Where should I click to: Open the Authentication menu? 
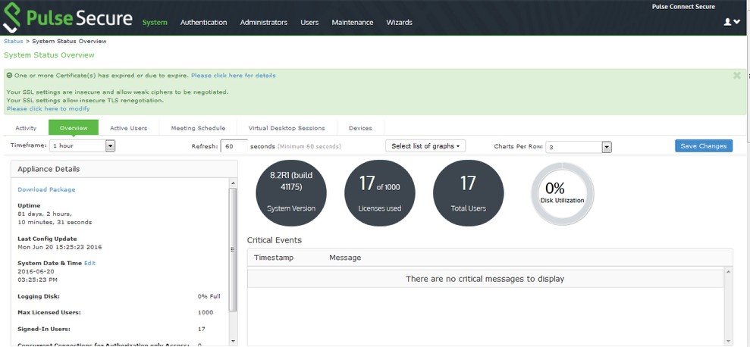point(203,23)
